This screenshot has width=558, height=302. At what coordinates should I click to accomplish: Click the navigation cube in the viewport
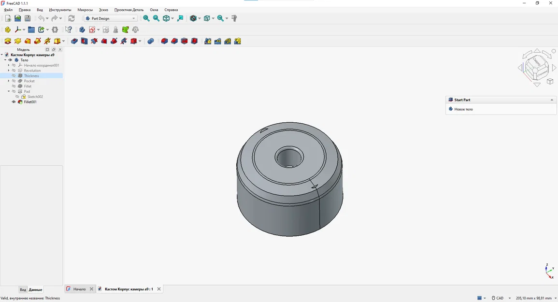pos(537,67)
